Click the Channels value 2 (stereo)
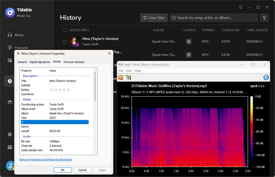This screenshot has width=275, height=177. coord(55,146)
